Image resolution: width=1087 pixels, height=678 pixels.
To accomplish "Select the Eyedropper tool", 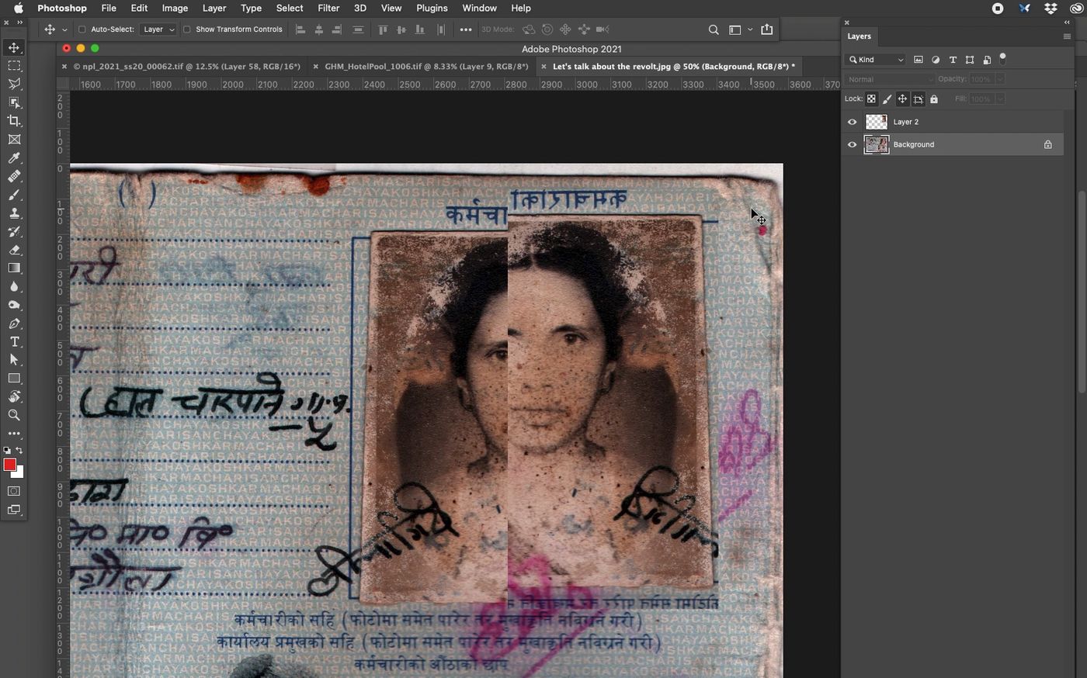I will [14, 158].
